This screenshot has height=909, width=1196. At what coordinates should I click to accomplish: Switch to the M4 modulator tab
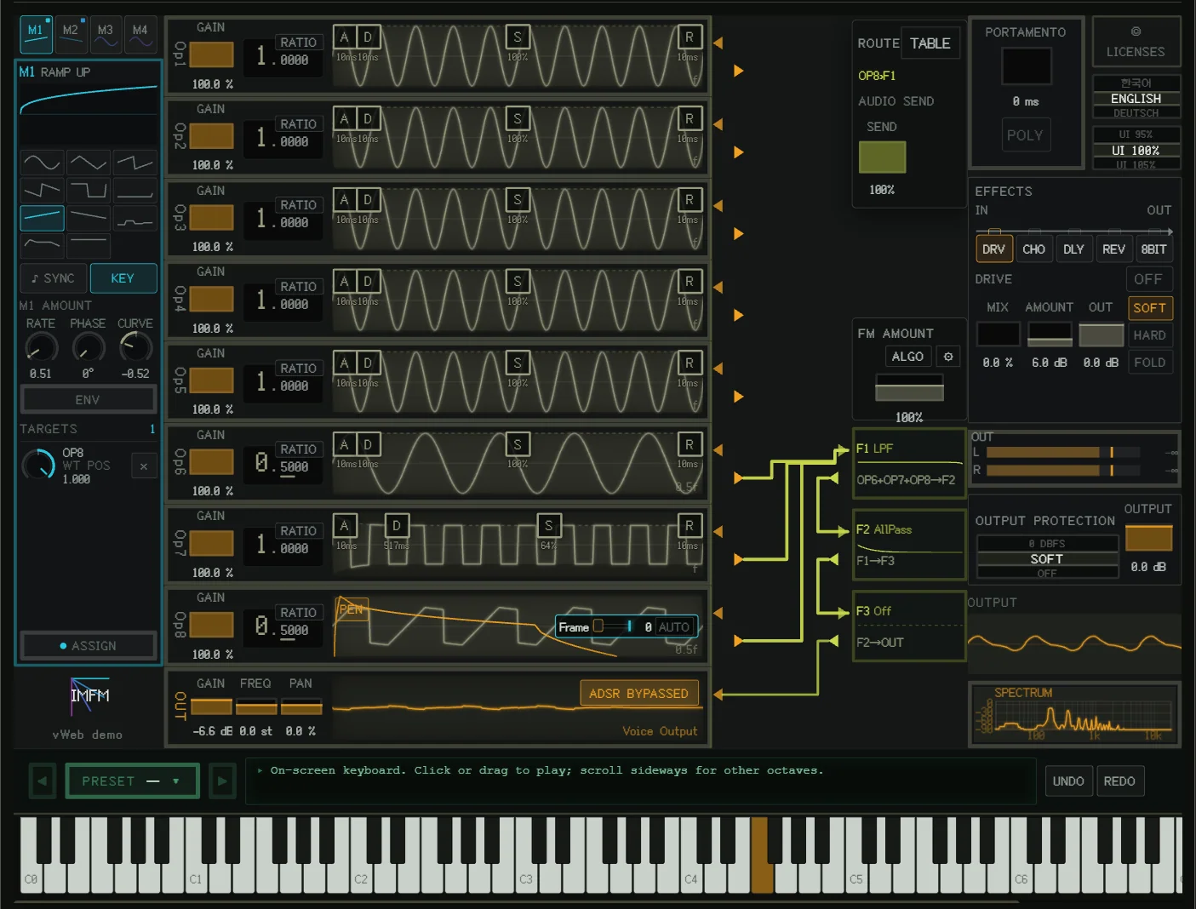pos(140,33)
